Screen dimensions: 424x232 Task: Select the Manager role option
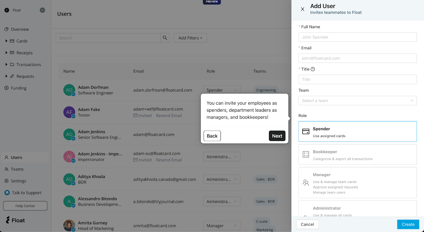[x=357, y=183]
